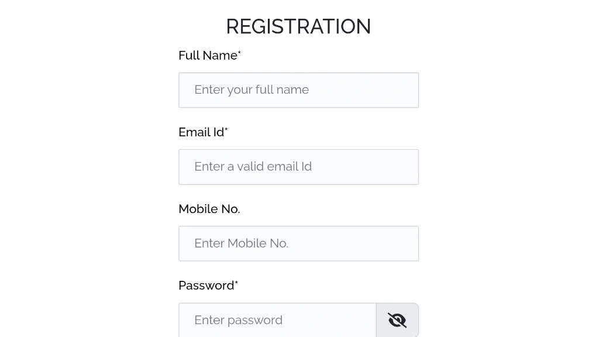Click the required asterisk beside Full Name
This screenshot has height=337, width=599.
click(x=239, y=53)
